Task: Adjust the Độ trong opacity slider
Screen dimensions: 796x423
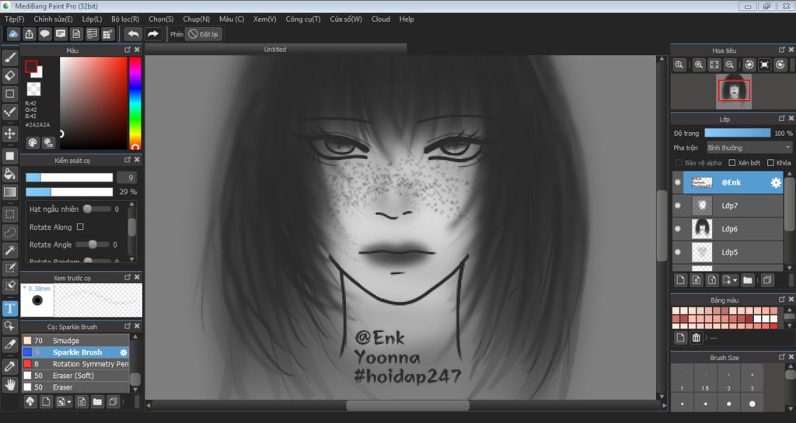Action: 737,133
